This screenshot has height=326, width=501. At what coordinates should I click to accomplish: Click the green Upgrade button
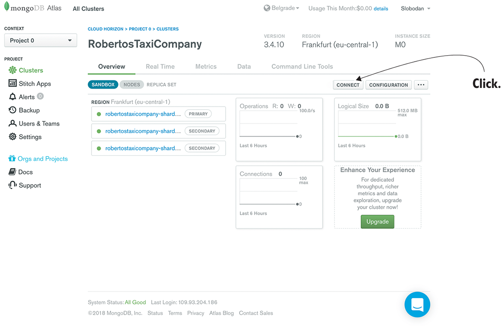tap(377, 222)
